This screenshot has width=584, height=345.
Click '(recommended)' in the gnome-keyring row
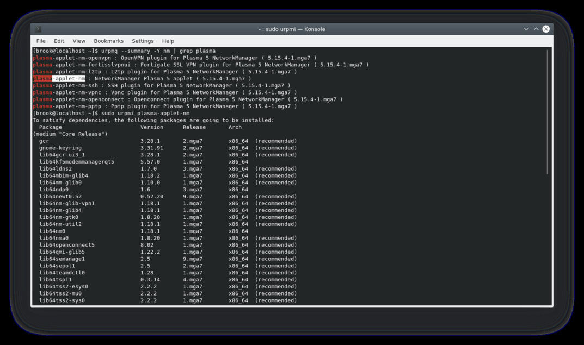tap(276, 148)
